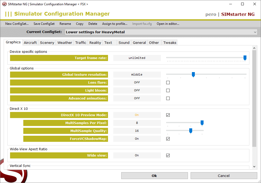The height and width of the screenshot is (183, 261).
Task: Click the Global texture resolution slider handle
Action: pyautogui.click(x=193, y=75)
